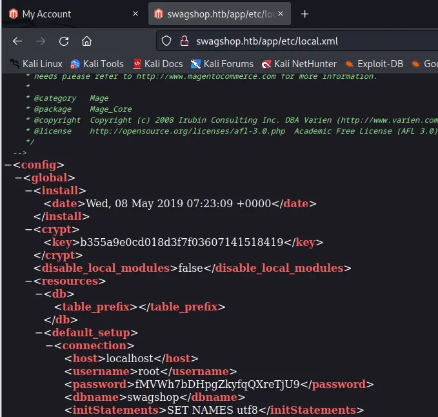Click the opening table_prefix tag

point(96,307)
